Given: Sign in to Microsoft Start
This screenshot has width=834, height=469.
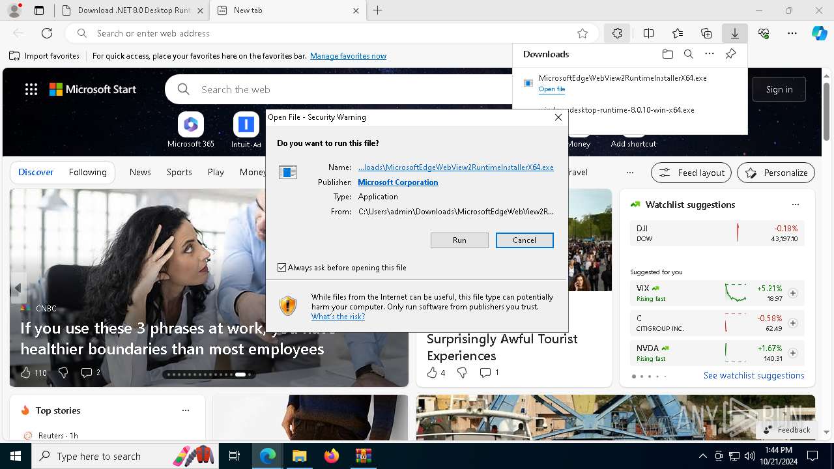Looking at the screenshot, I should coord(779,89).
